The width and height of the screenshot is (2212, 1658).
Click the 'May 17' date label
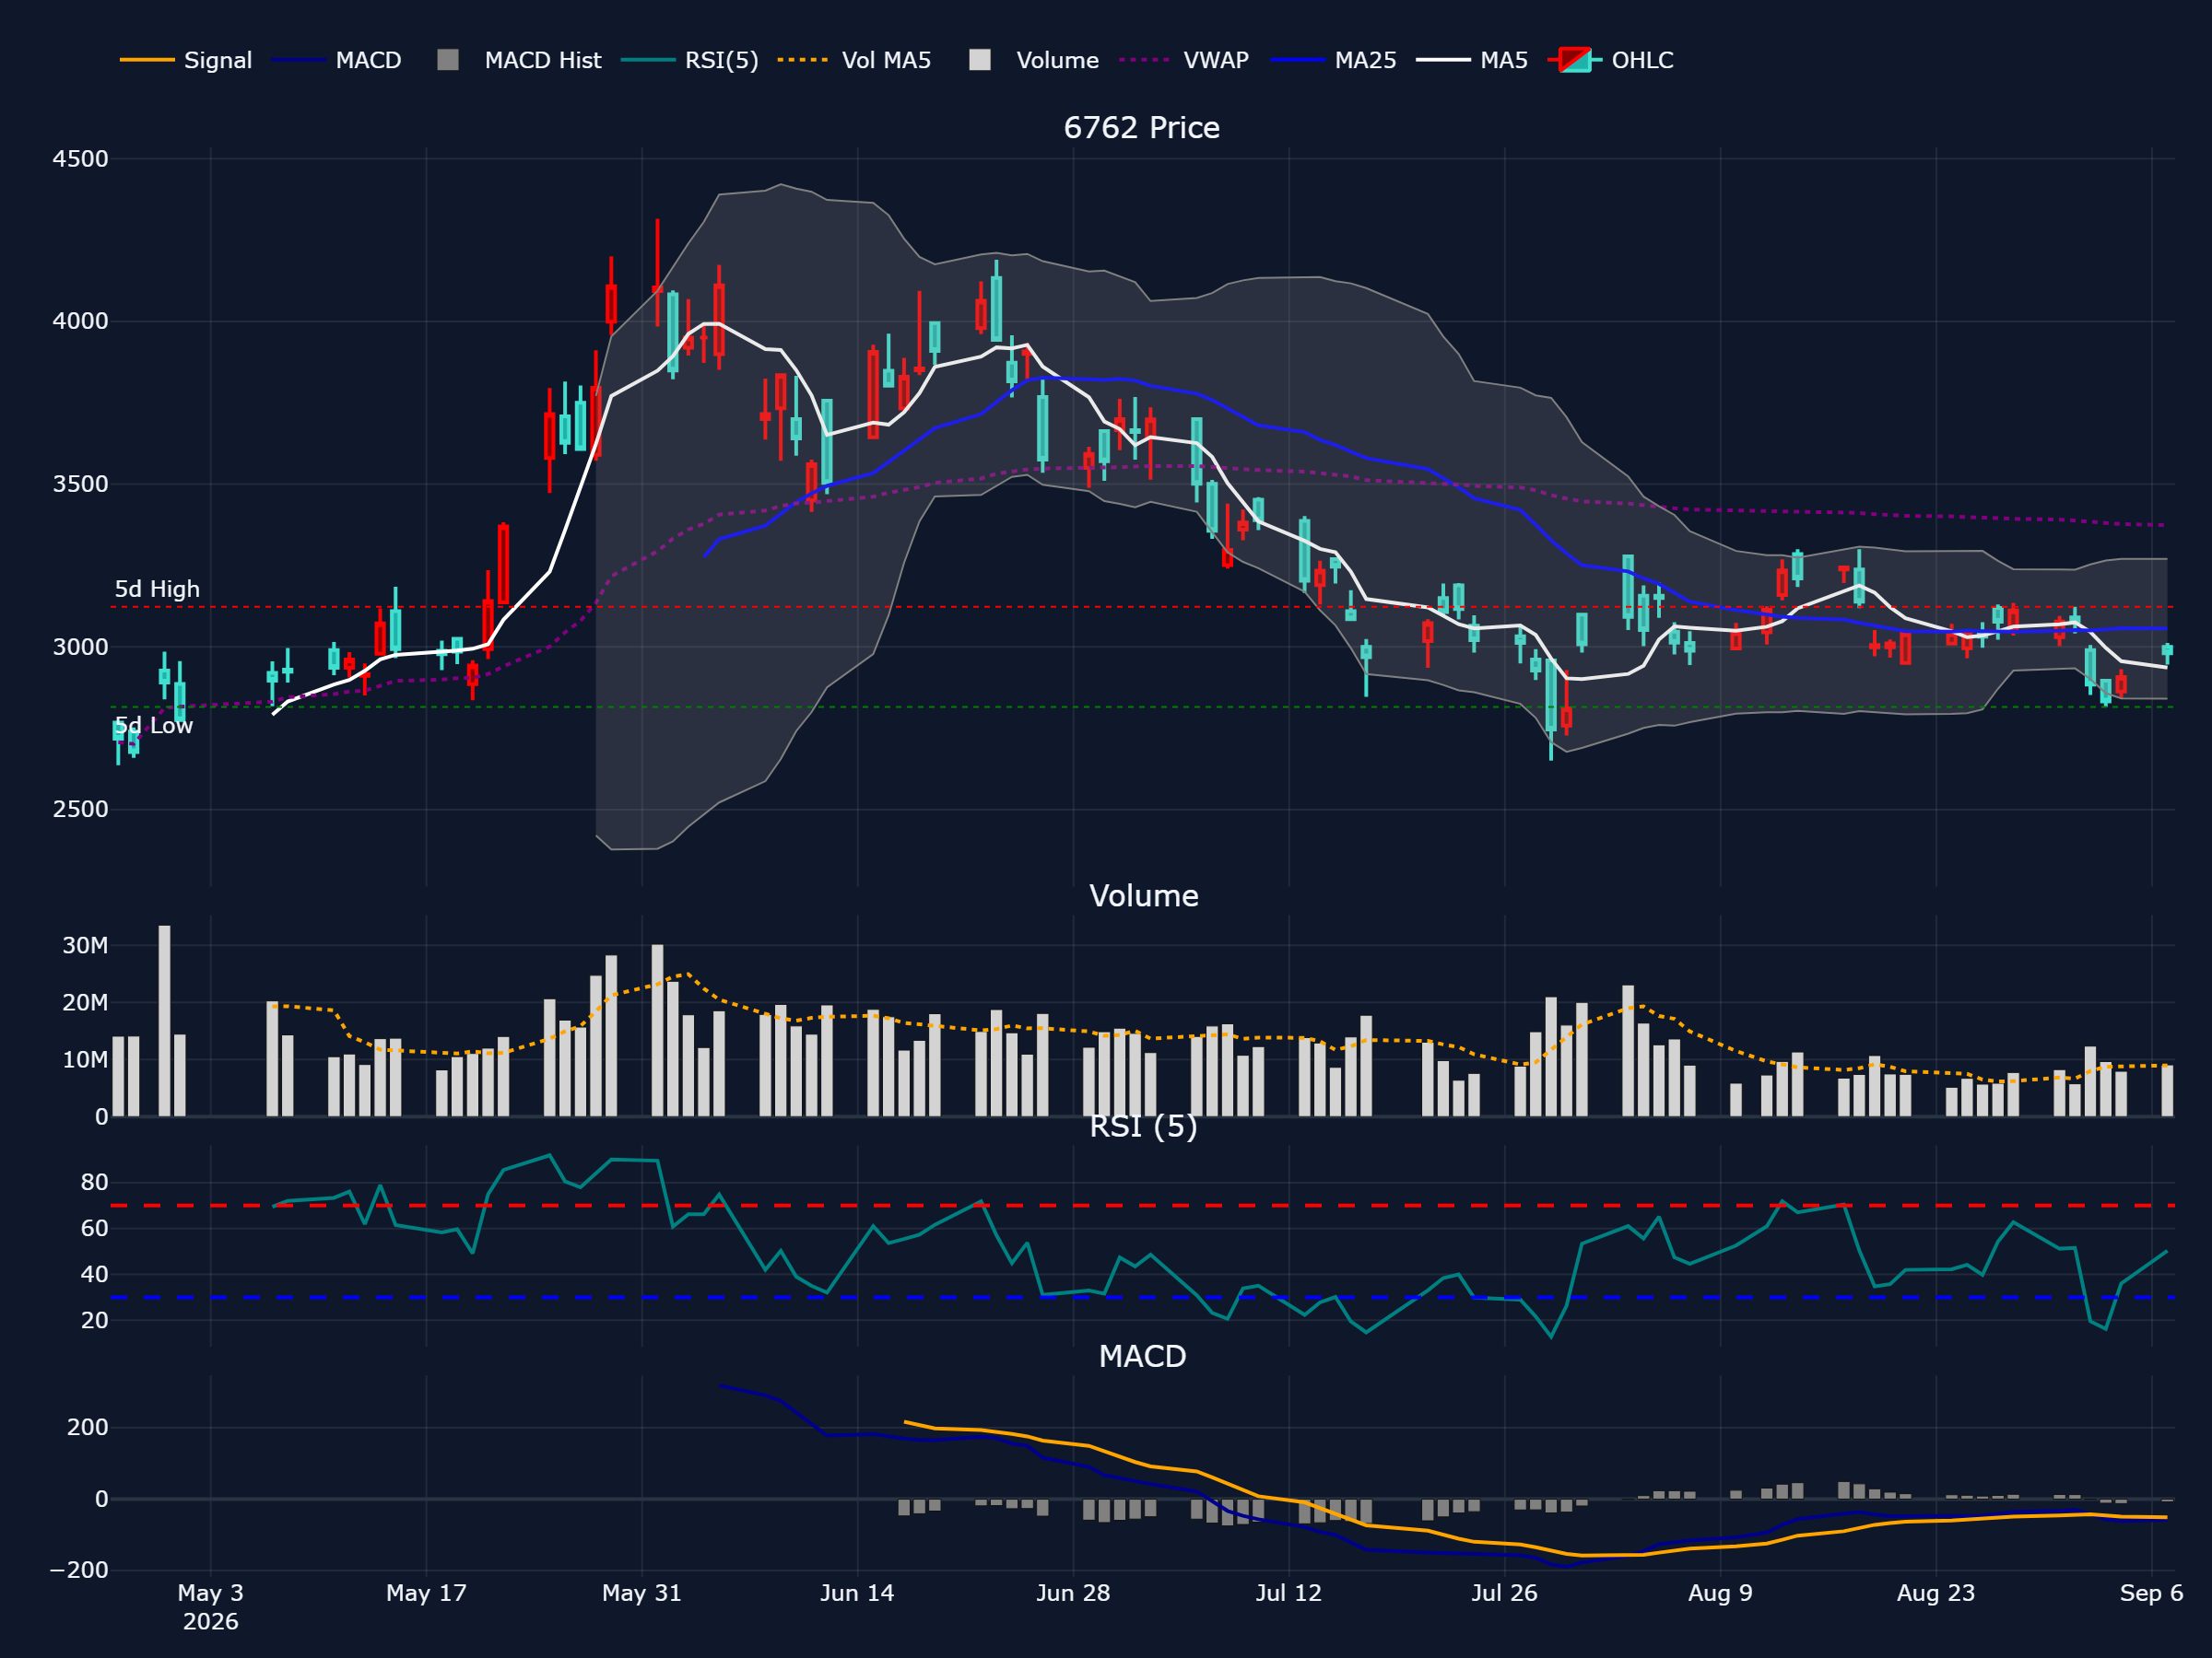coord(426,1593)
